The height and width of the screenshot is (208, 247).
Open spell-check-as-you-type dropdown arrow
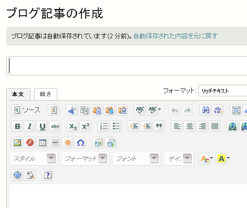159,110
